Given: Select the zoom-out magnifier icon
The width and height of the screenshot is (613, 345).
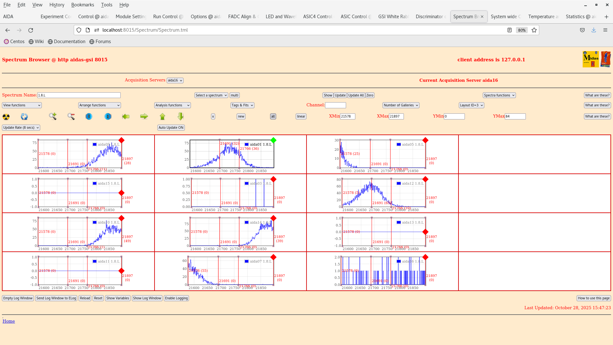Looking at the screenshot, I should point(71,117).
